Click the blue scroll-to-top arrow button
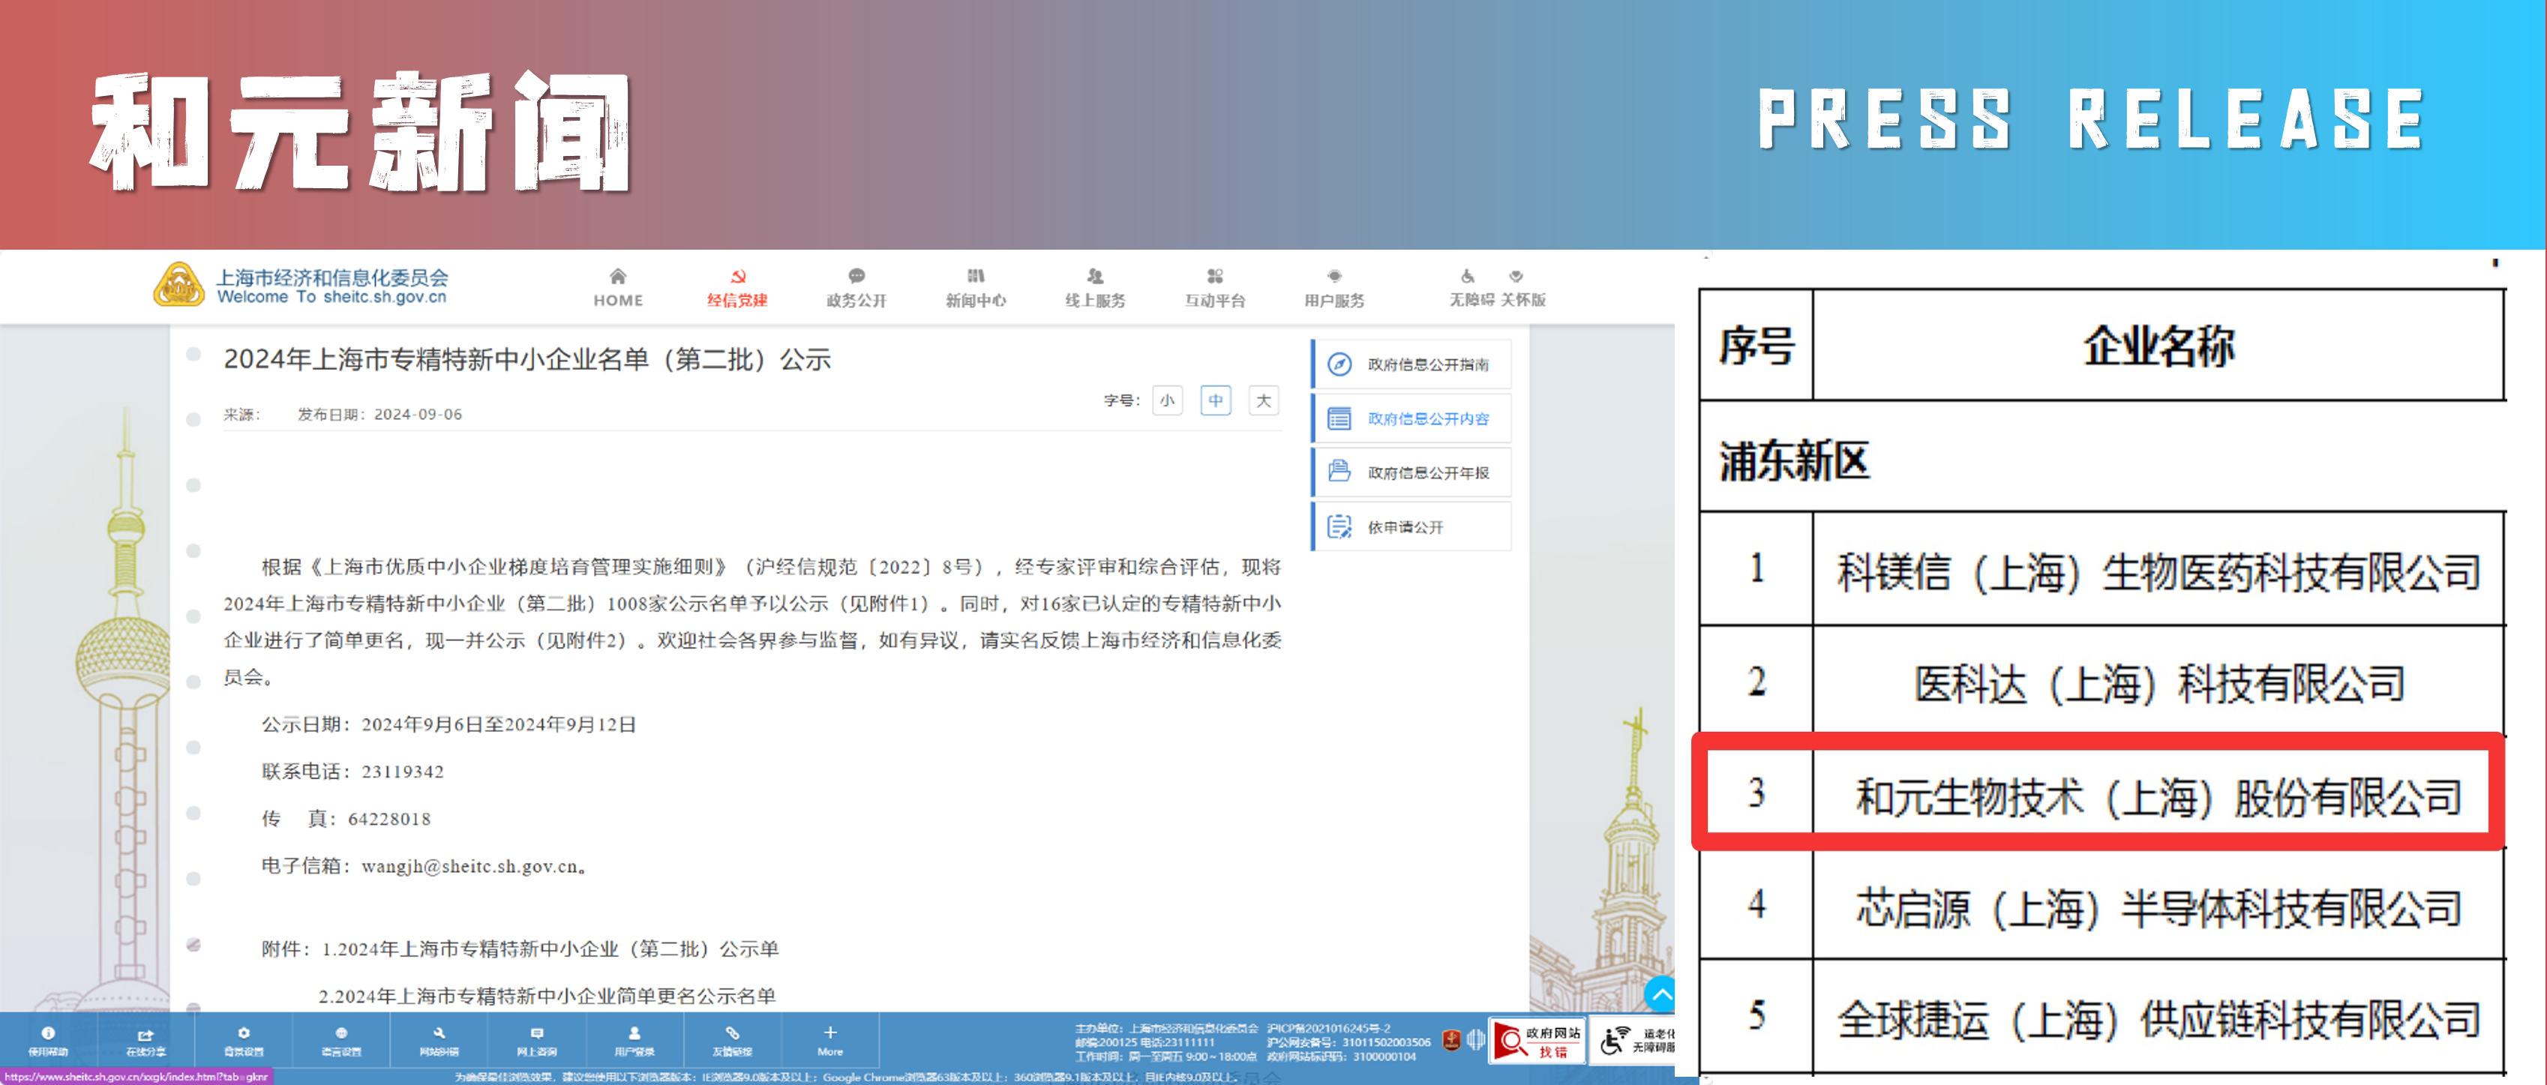Screen dimensions: 2547x1085 [x=1660, y=993]
